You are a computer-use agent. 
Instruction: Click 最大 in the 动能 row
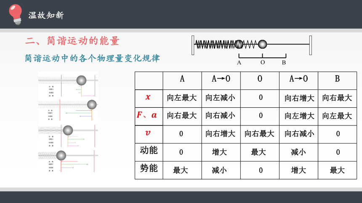[x=258, y=152]
